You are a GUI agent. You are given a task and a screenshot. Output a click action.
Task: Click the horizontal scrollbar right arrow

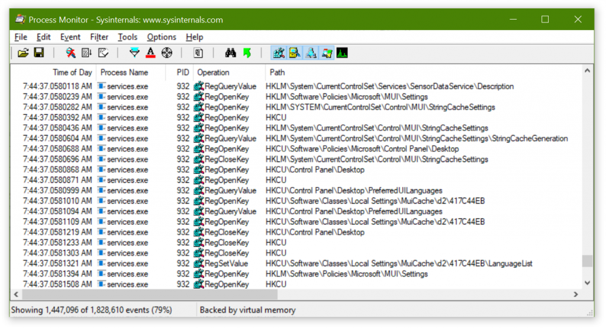pos(576,294)
